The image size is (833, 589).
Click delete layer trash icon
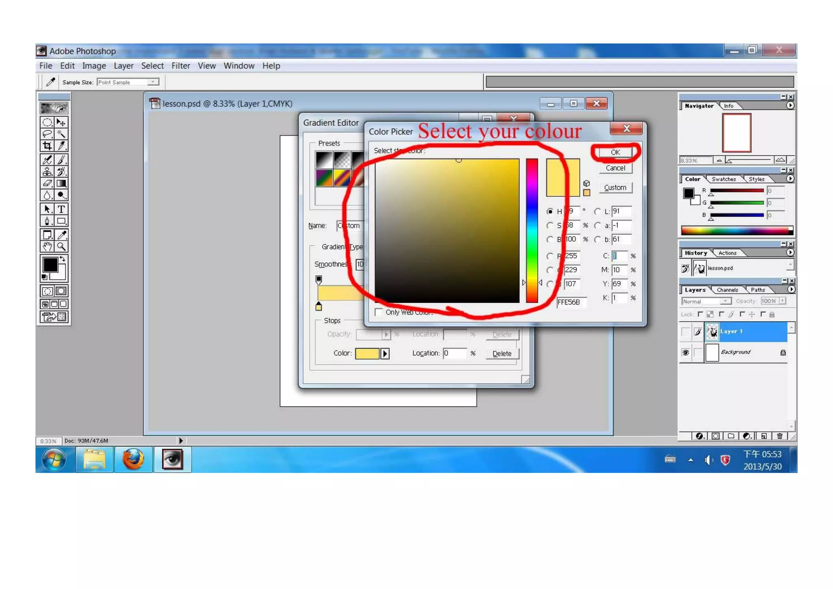coord(780,436)
